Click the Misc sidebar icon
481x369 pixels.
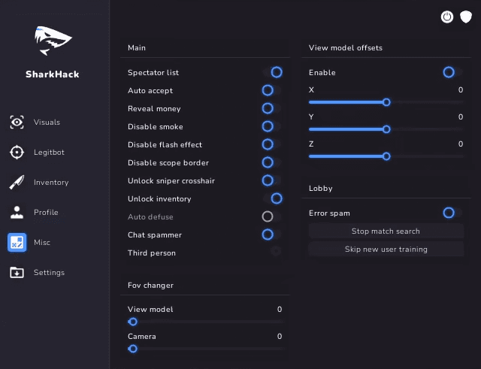17,242
